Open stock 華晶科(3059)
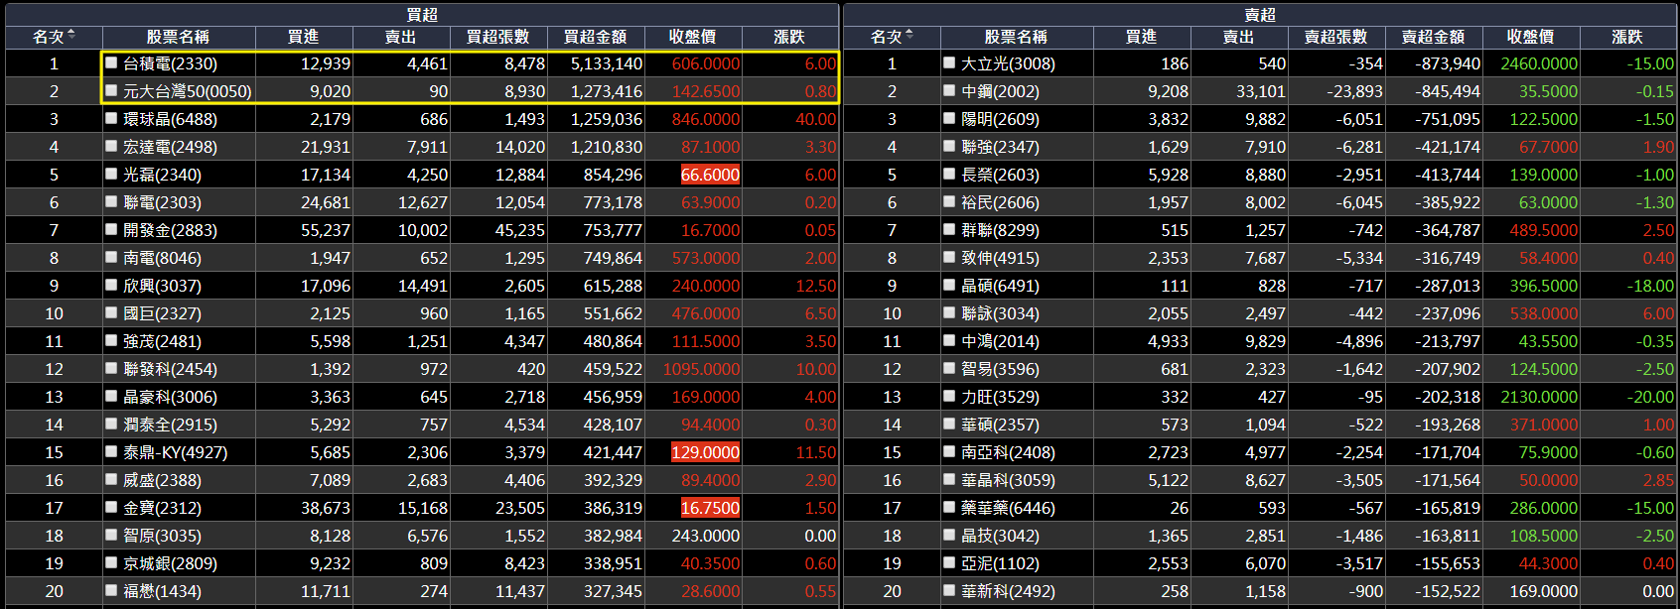 1008,480
